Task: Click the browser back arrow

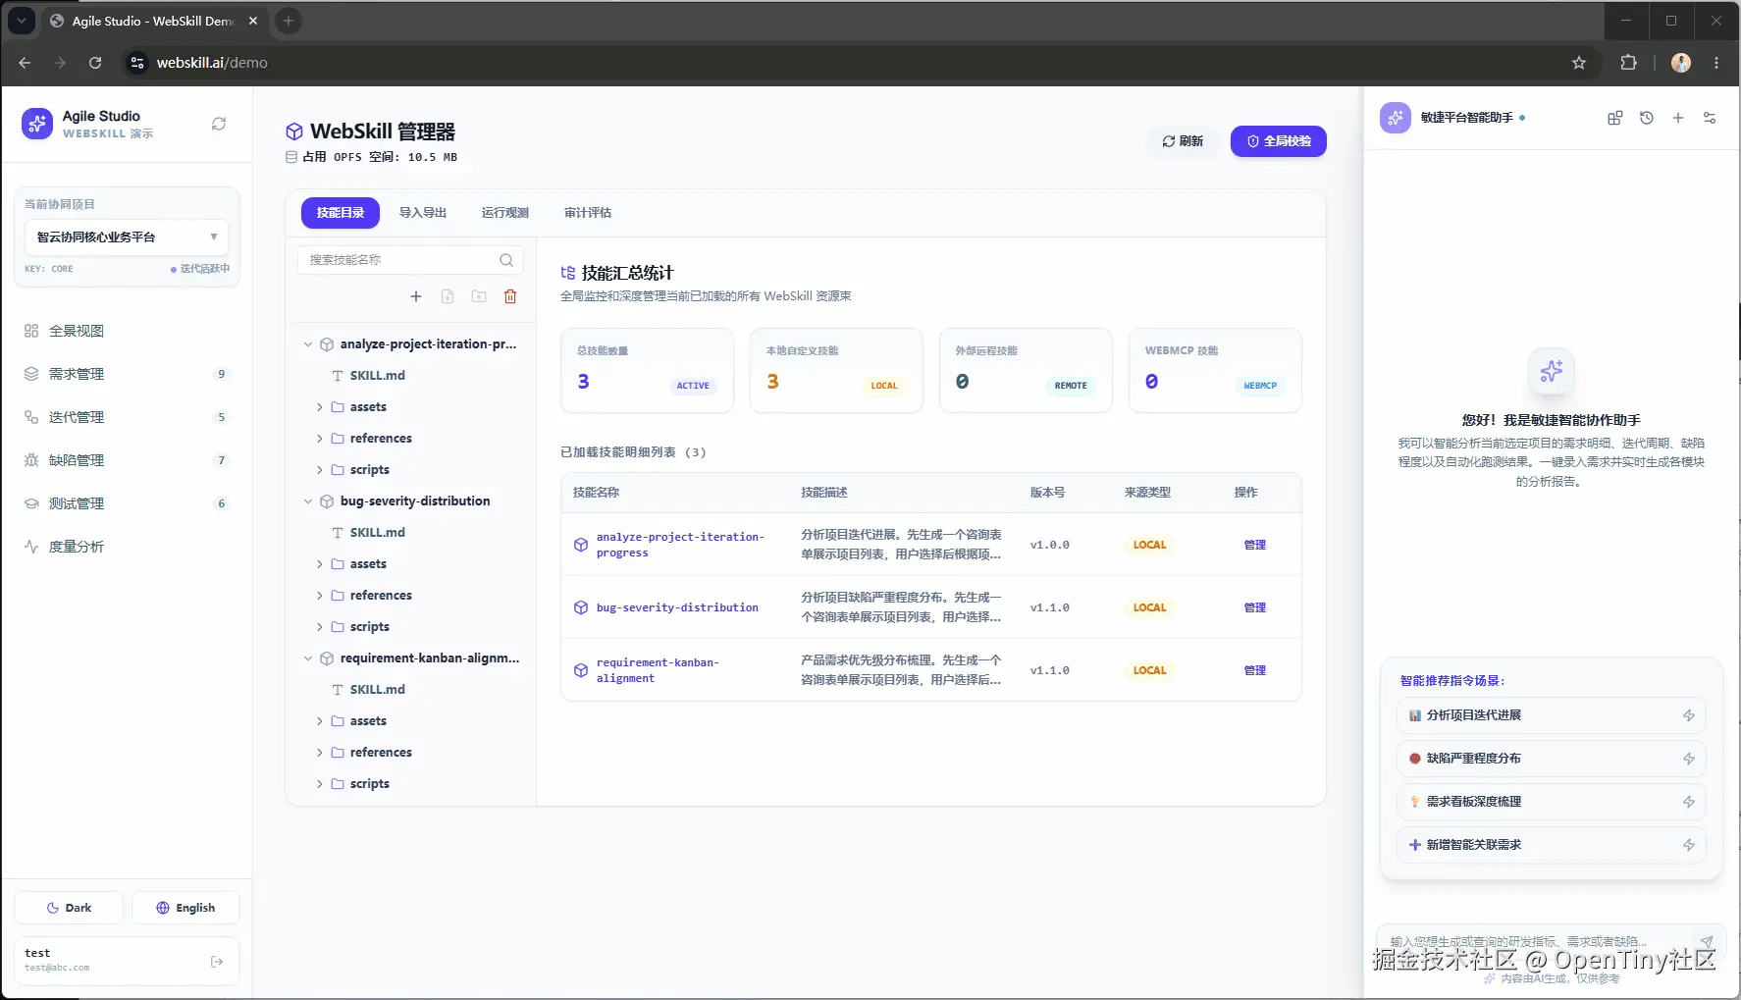Action: [x=25, y=63]
